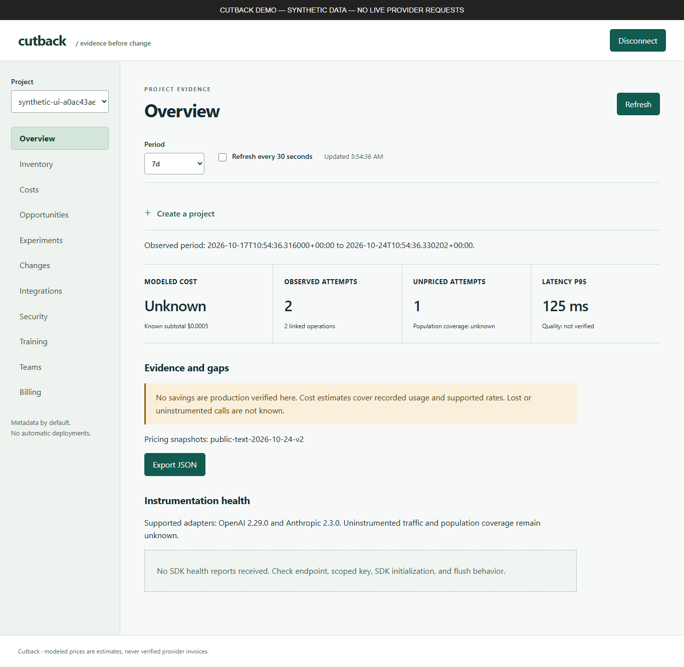Click the 'Quality: not verified' text
Viewport: 684px width, 667px height.
568,326
